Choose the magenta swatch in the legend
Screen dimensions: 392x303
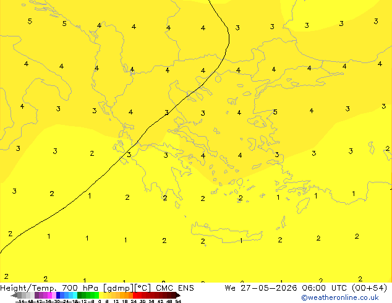pyautogui.click(x=49, y=296)
